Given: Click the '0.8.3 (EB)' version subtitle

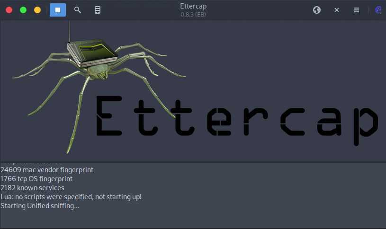Looking at the screenshot, I should coord(193,15).
